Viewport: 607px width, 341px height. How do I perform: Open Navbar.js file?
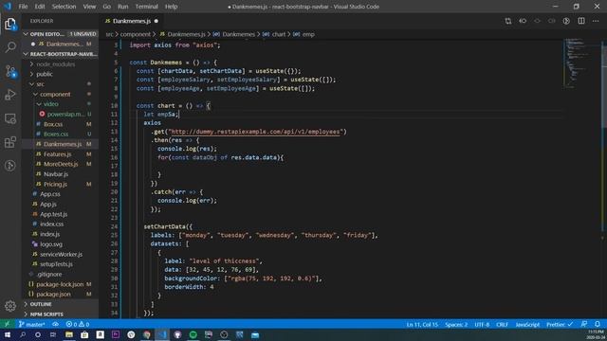point(56,174)
